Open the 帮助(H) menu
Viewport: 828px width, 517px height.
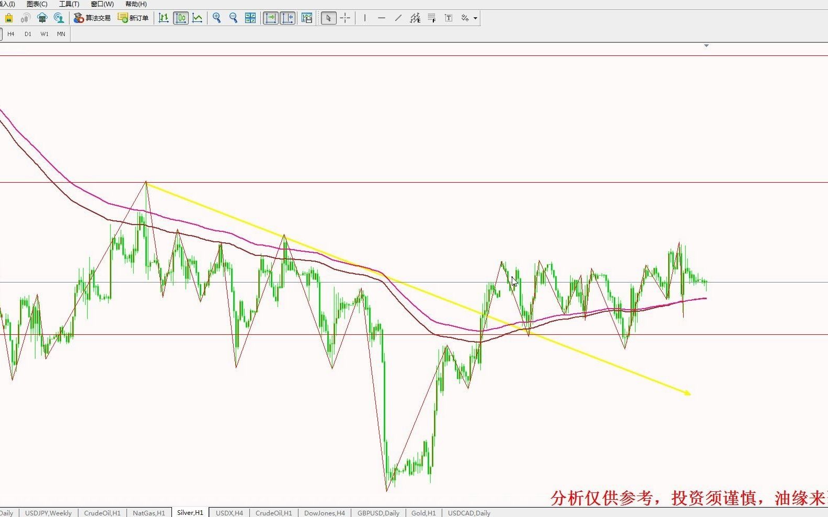[x=136, y=4]
